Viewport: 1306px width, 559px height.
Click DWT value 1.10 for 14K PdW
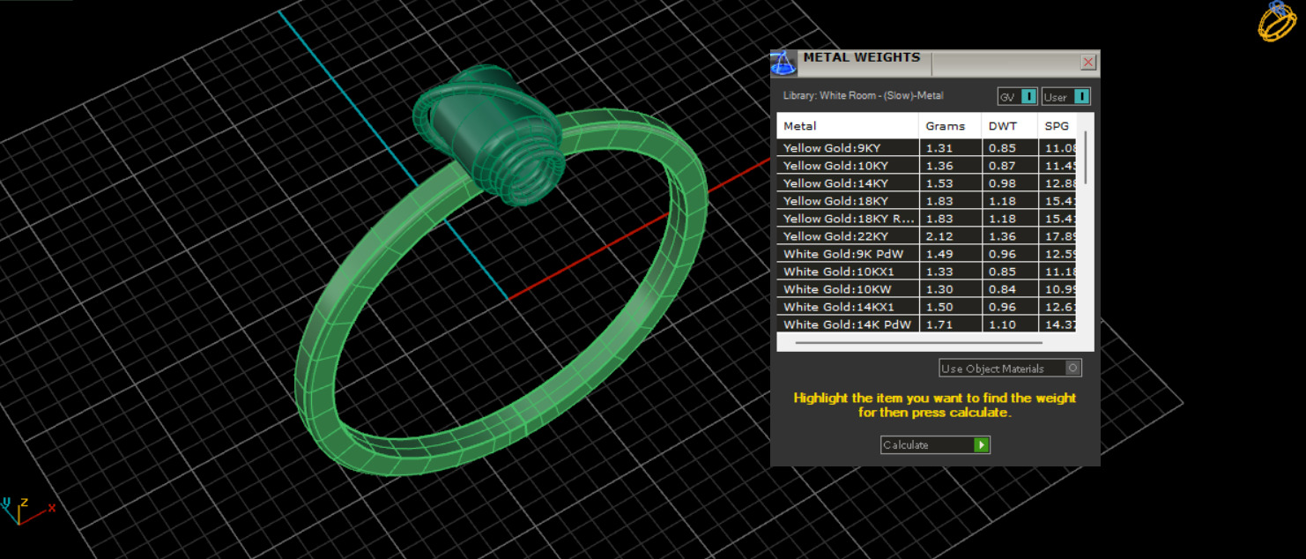click(1002, 324)
